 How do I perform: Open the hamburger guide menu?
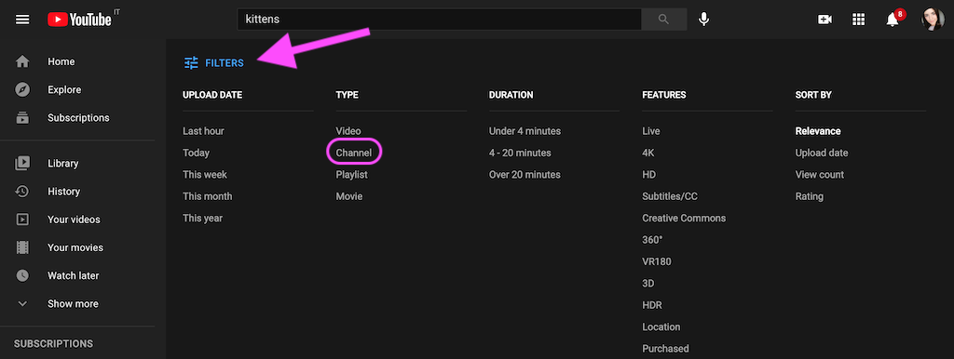coord(22,20)
